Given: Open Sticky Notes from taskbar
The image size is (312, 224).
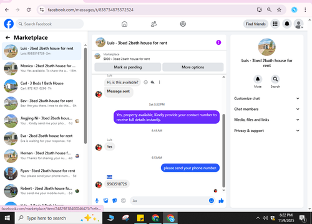Looking at the screenshot, I should coord(140,218).
